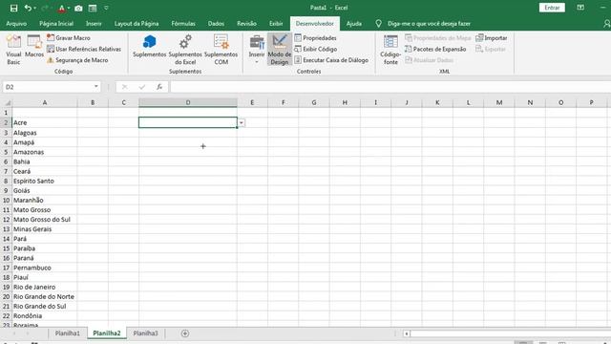
Task: Open the Macros list
Action: click(x=34, y=47)
